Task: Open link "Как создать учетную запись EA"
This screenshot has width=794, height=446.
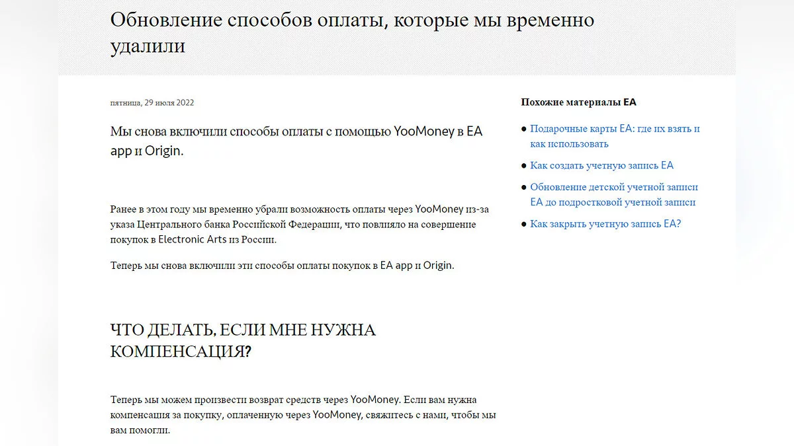Action: [601, 165]
